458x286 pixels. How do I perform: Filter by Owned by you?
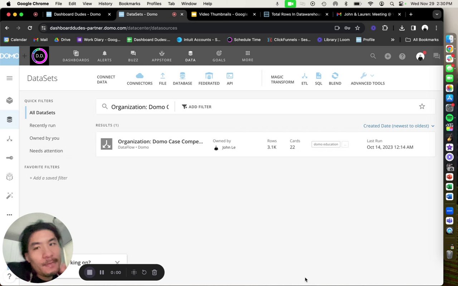tap(44, 138)
